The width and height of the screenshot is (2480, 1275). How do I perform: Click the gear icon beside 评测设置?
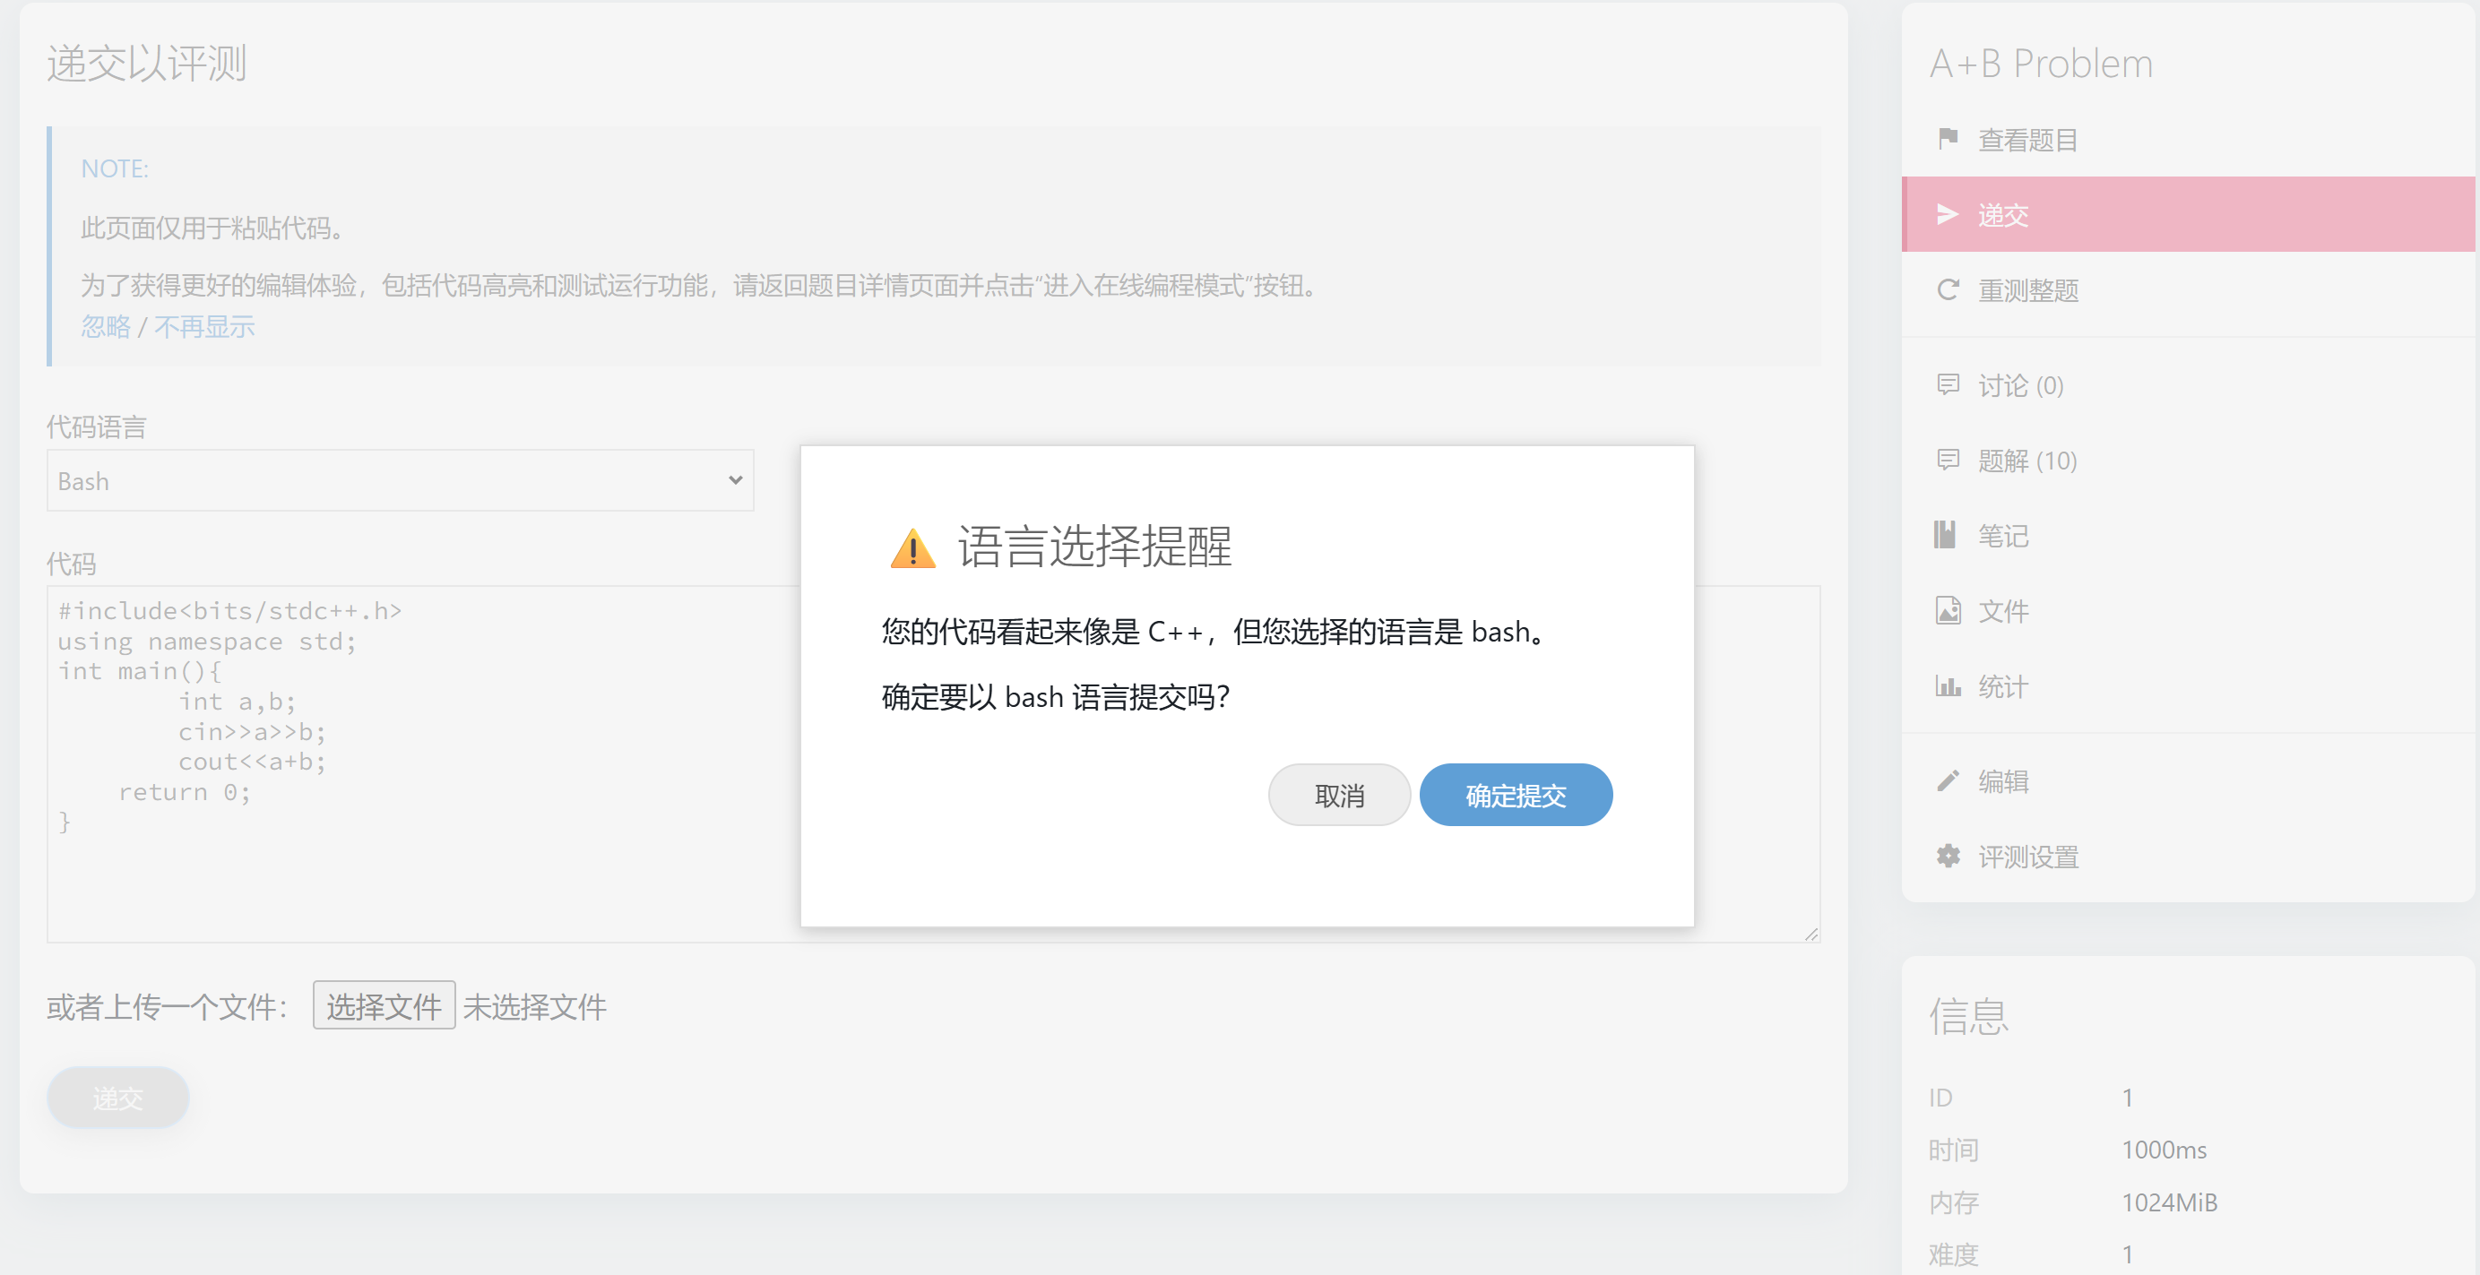tap(1948, 856)
